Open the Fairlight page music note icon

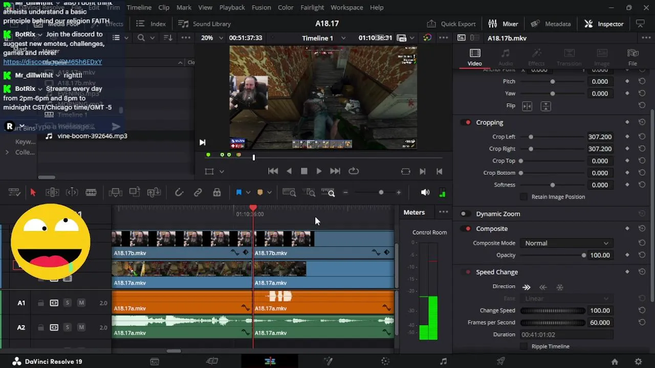coord(444,361)
